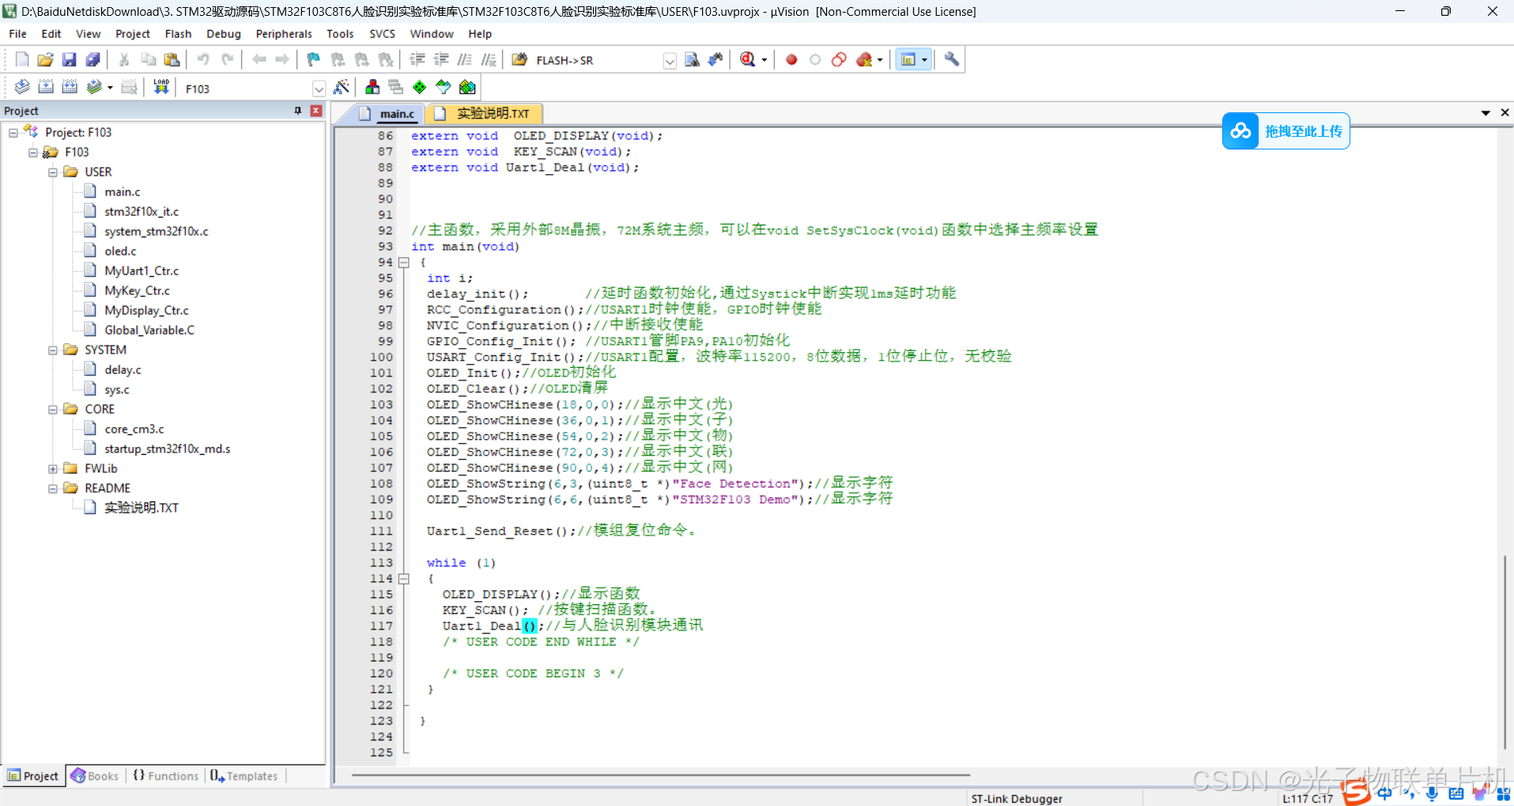This screenshot has height=806, width=1514.
Task: Select delay.c in project tree
Action: [x=123, y=370]
